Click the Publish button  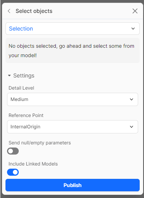(73, 185)
